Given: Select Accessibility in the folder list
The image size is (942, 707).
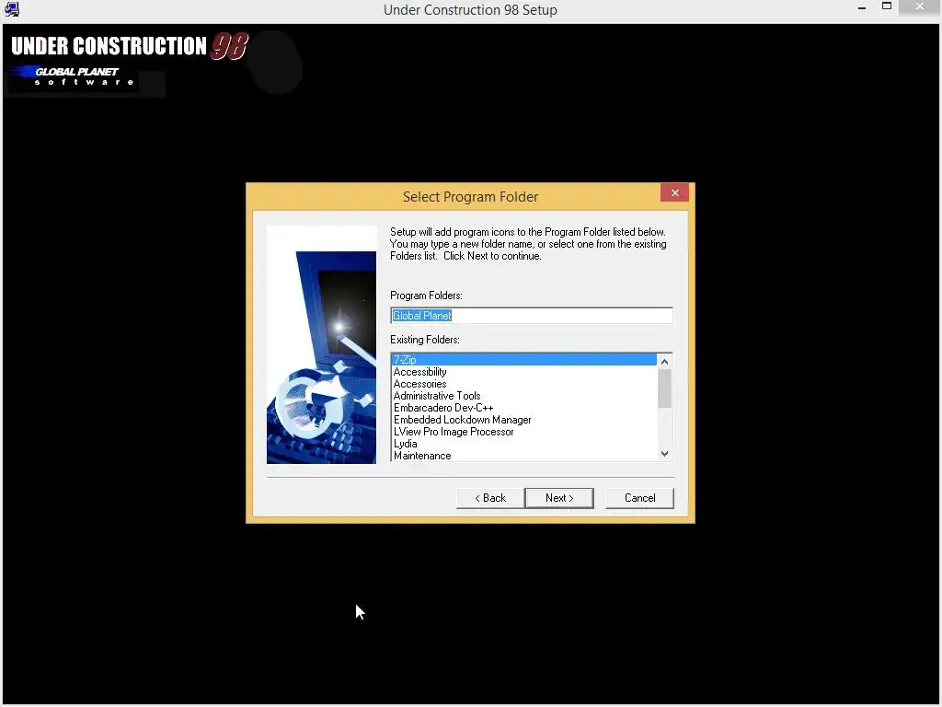Looking at the screenshot, I should (523, 372).
